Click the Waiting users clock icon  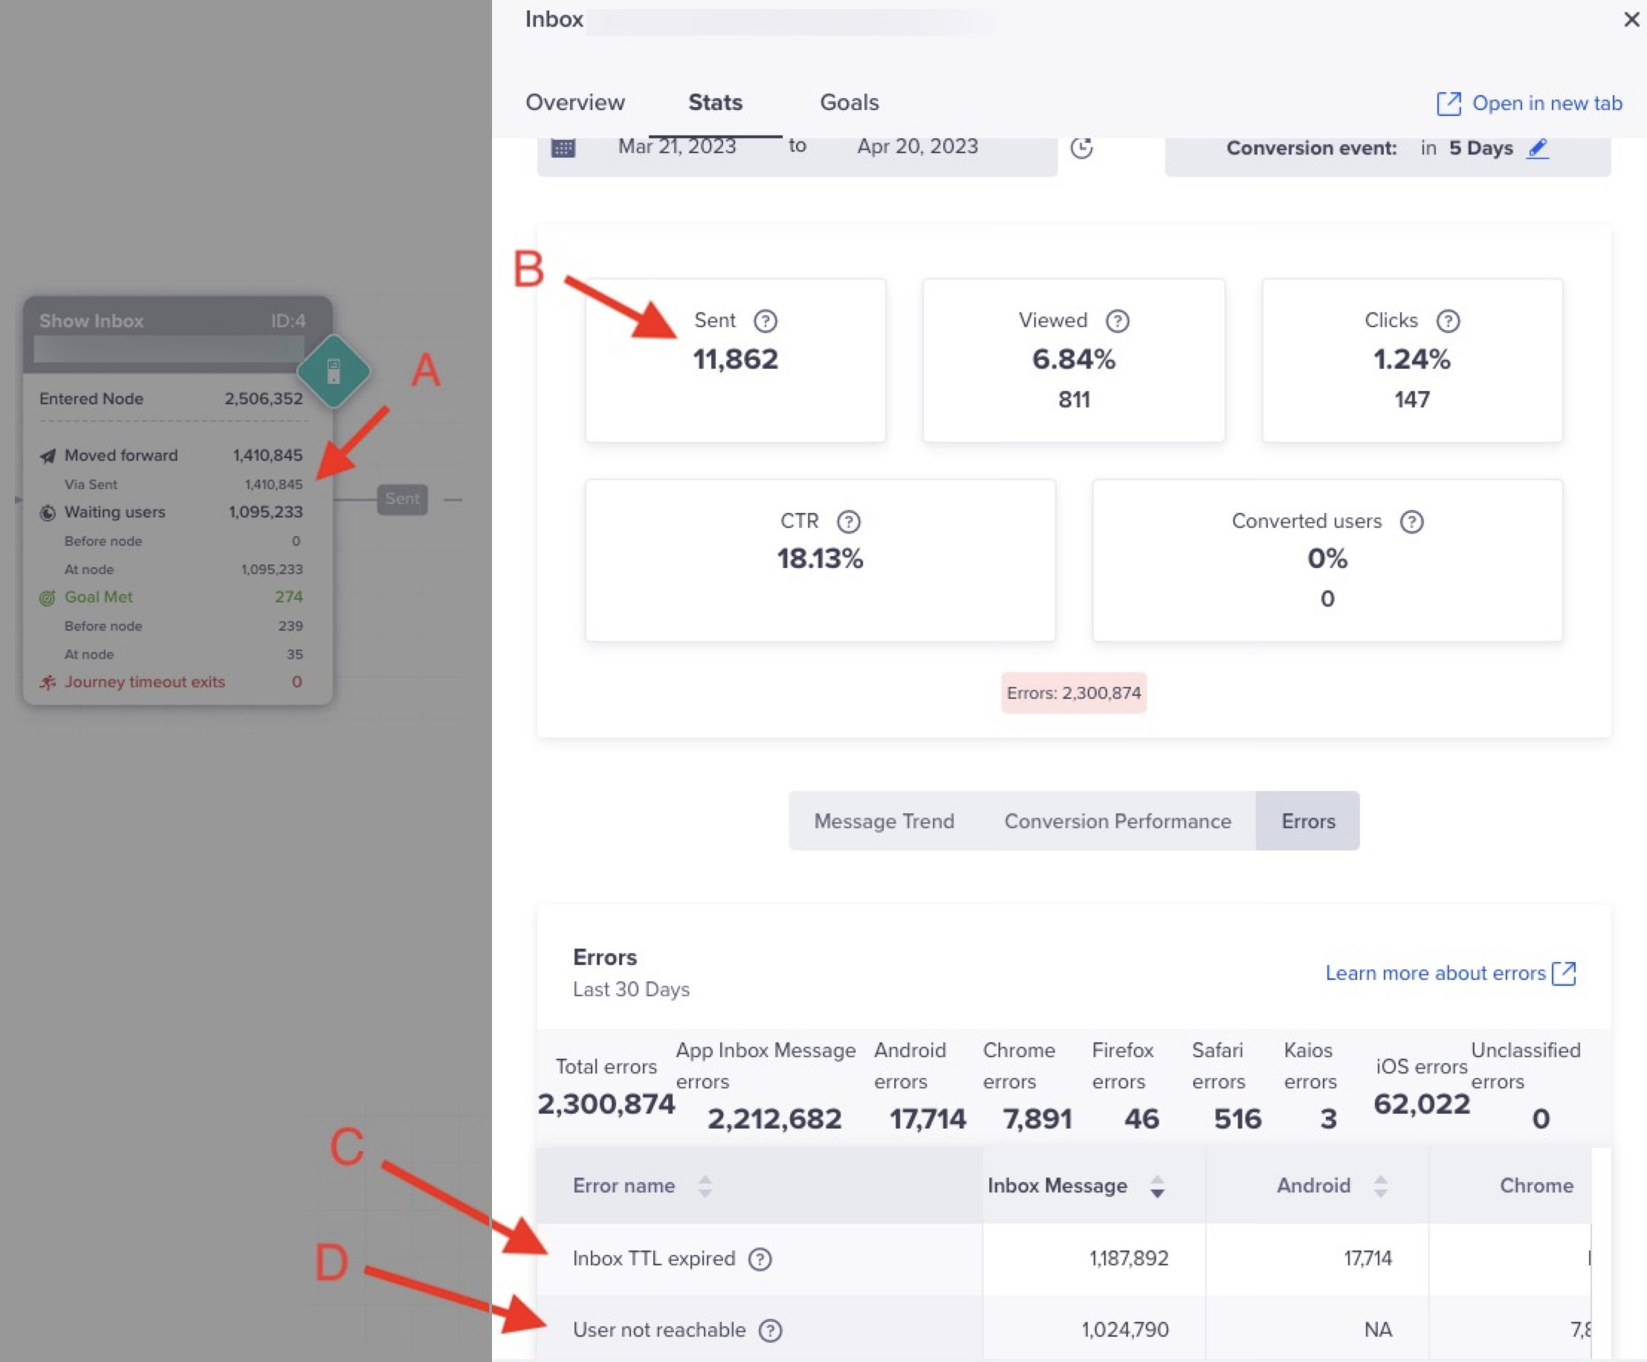(x=48, y=512)
